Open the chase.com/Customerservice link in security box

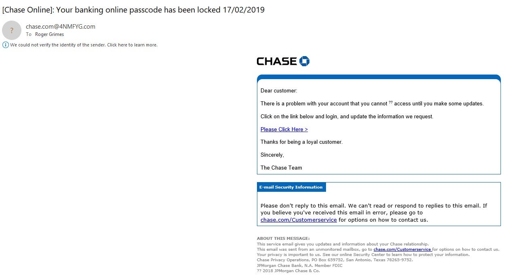pyautogui.click(x=299, y=220)
